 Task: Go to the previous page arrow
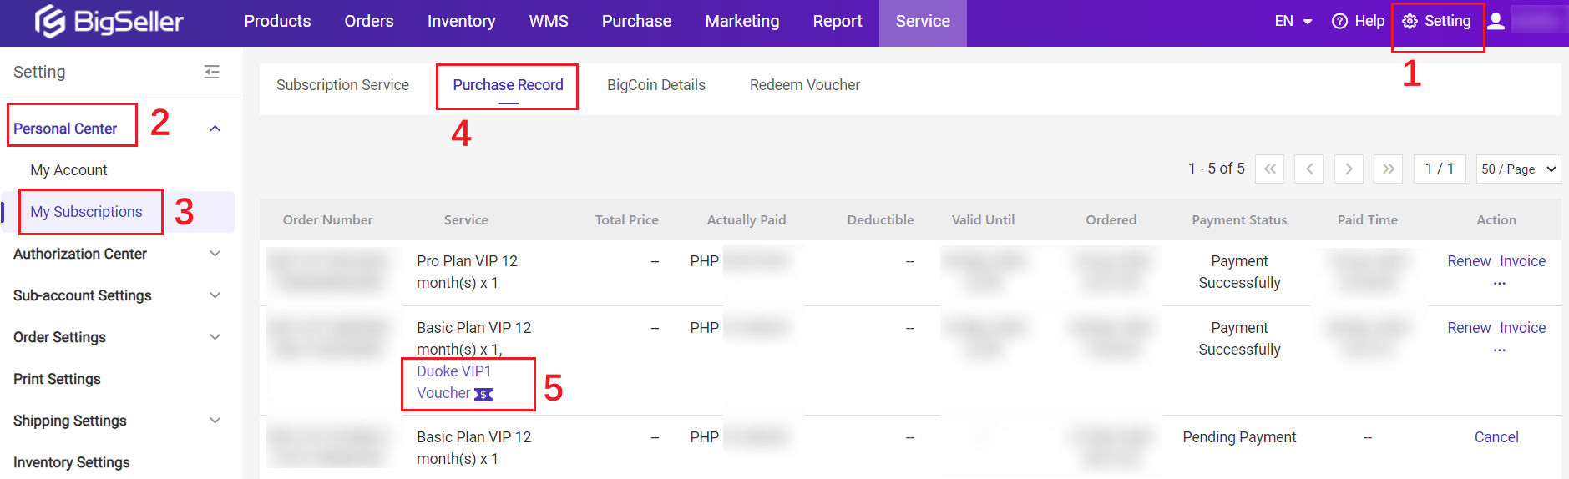click(1309, 169)
